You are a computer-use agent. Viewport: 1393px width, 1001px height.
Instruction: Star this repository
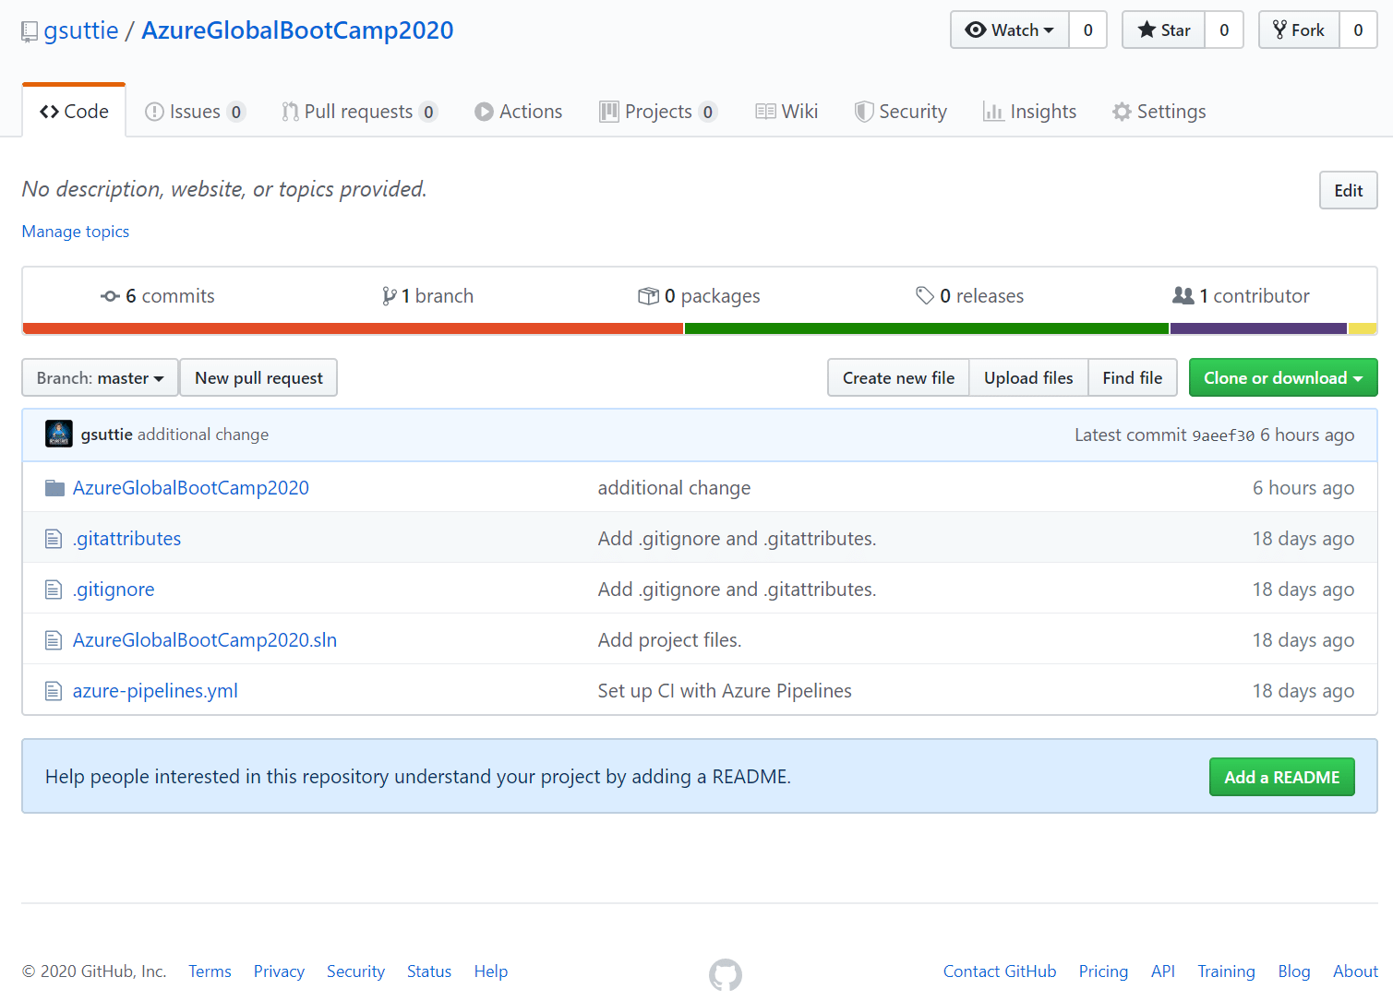tap(1163, 30)
